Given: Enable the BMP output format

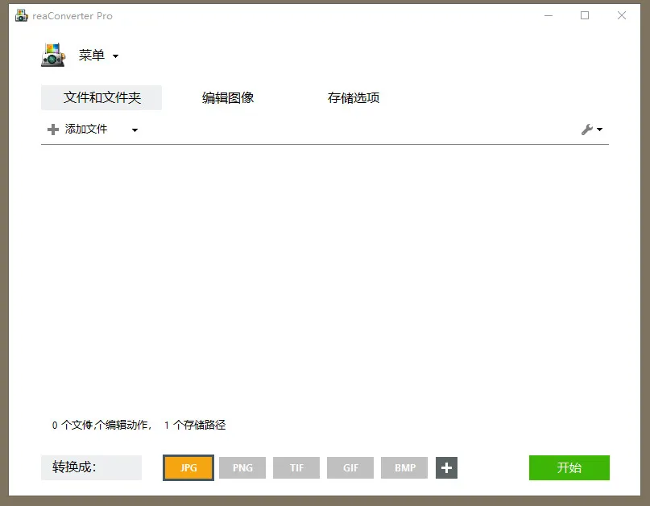Looking at the screenshot, I should pyautogui.click(x=404, y=467).
